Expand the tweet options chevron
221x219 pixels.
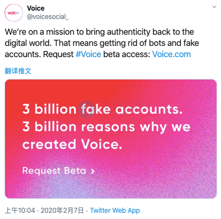tap(214, 7)
